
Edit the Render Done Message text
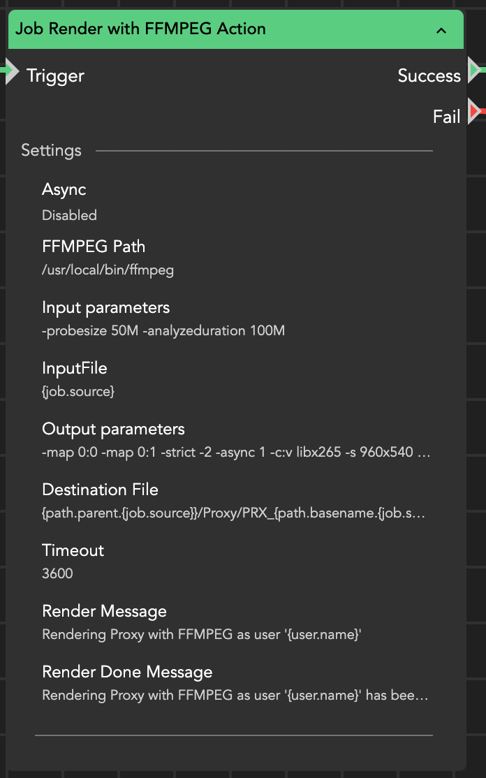pyautogui.click(x=235, y=696)
